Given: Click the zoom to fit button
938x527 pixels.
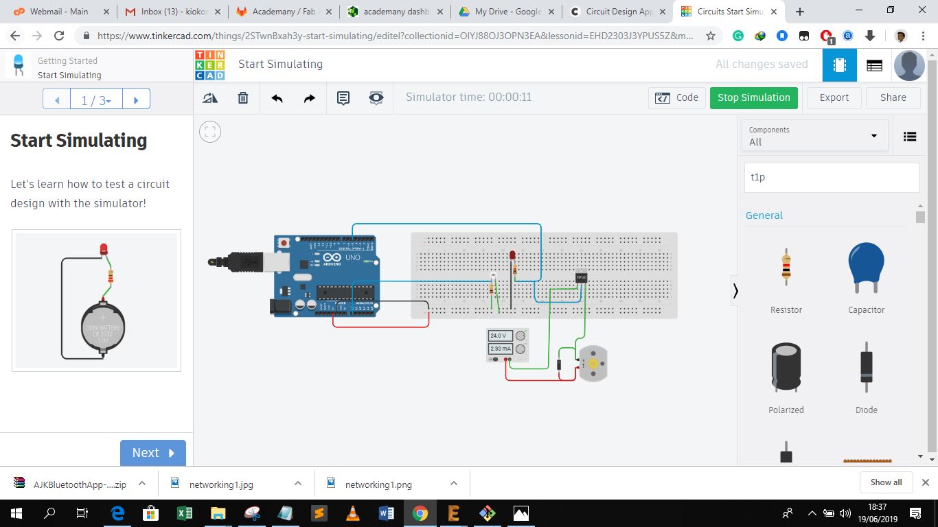Looking at the screenshot, I should pos(210,131).
